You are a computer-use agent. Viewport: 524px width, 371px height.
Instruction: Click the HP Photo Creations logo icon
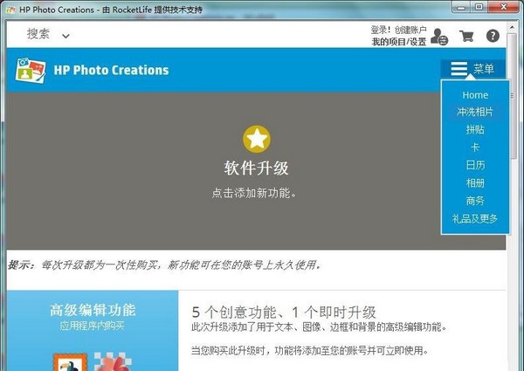tap(31, 70)
